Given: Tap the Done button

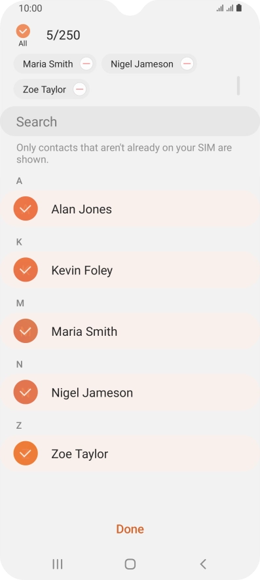Looking at the screenshot, I should point(130,529).
